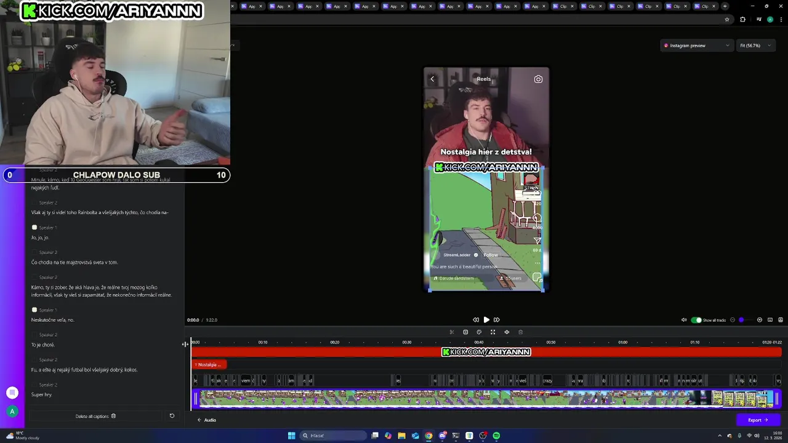Click the add element plus-square icon
Screen dimensions: 788x443
[465, 332]
